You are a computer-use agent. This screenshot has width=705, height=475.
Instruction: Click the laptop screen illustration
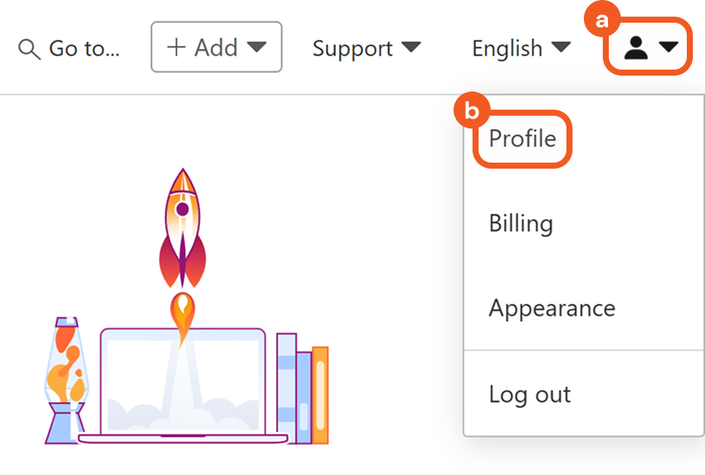pos(182,382)
